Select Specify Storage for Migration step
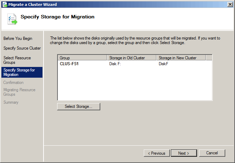The image size is (235, 163). 22,72
